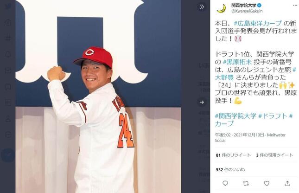The width and height of the screenshot is (299, 193).
Task: Open Profile person icon in sidebar
Action: (8, 119)
